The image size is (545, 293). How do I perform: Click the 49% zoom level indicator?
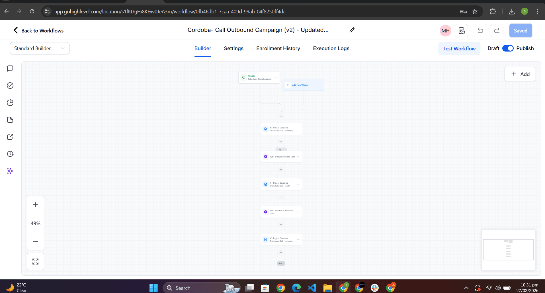(36, 223)
